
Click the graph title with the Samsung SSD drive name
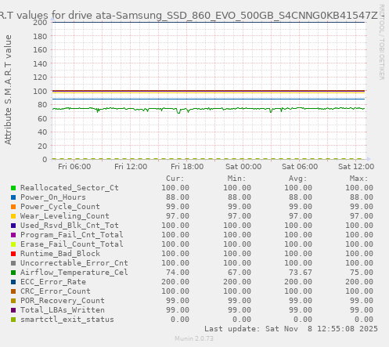[192, 16]
